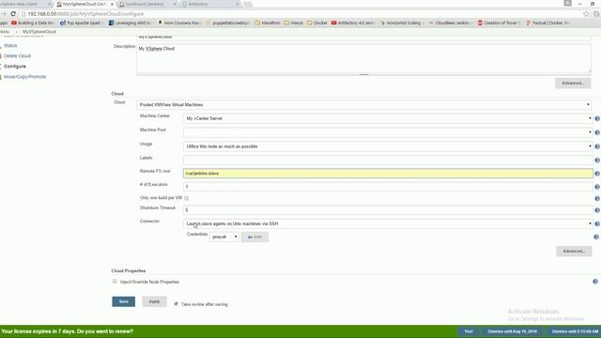The height and width of the screenshot is (338, 601).
Task: Open the How Coursera bookmark
Action: click(179, 23)
